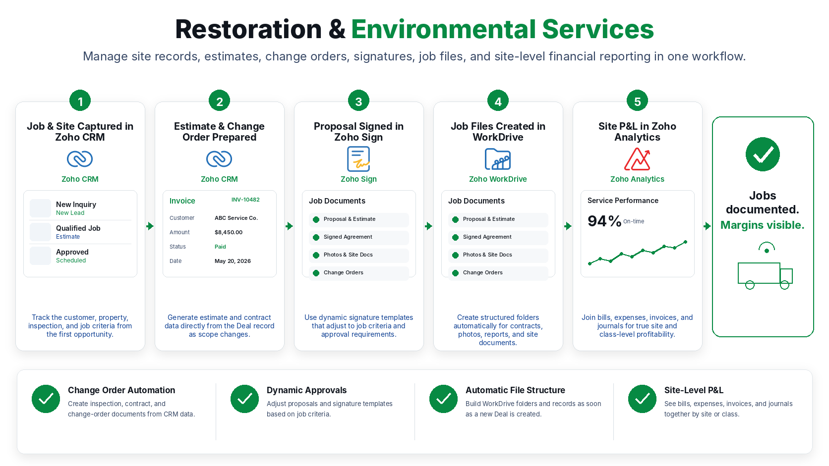Select the date May 20, 2026

pyautogui.click(x=233, y=261)
